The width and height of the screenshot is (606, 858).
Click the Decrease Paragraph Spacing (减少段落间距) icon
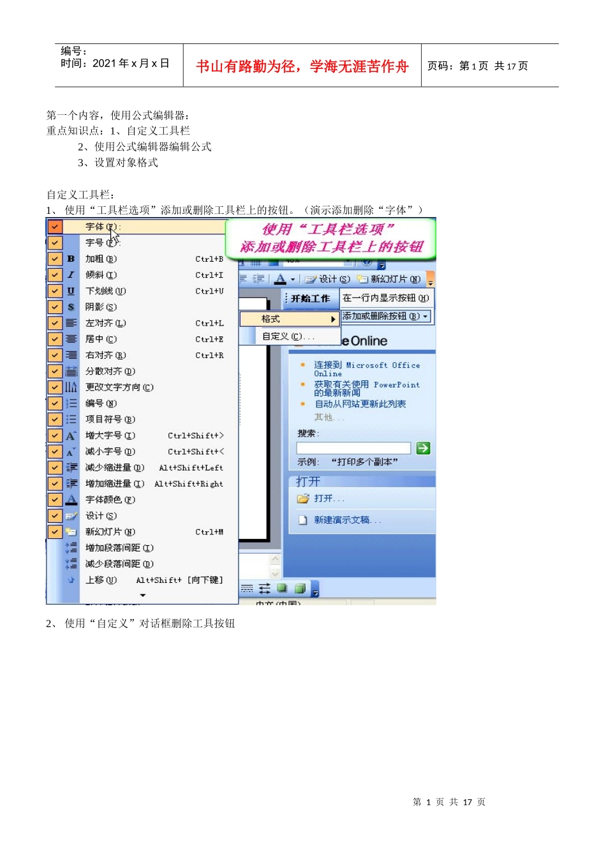71,564
